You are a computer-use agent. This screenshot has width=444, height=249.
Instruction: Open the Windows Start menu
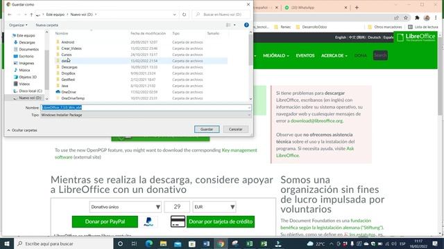tap(6, 243)
